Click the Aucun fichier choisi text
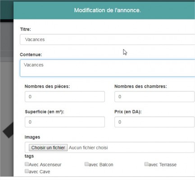Viewport: 195px width, 180px height. (88, 148)
